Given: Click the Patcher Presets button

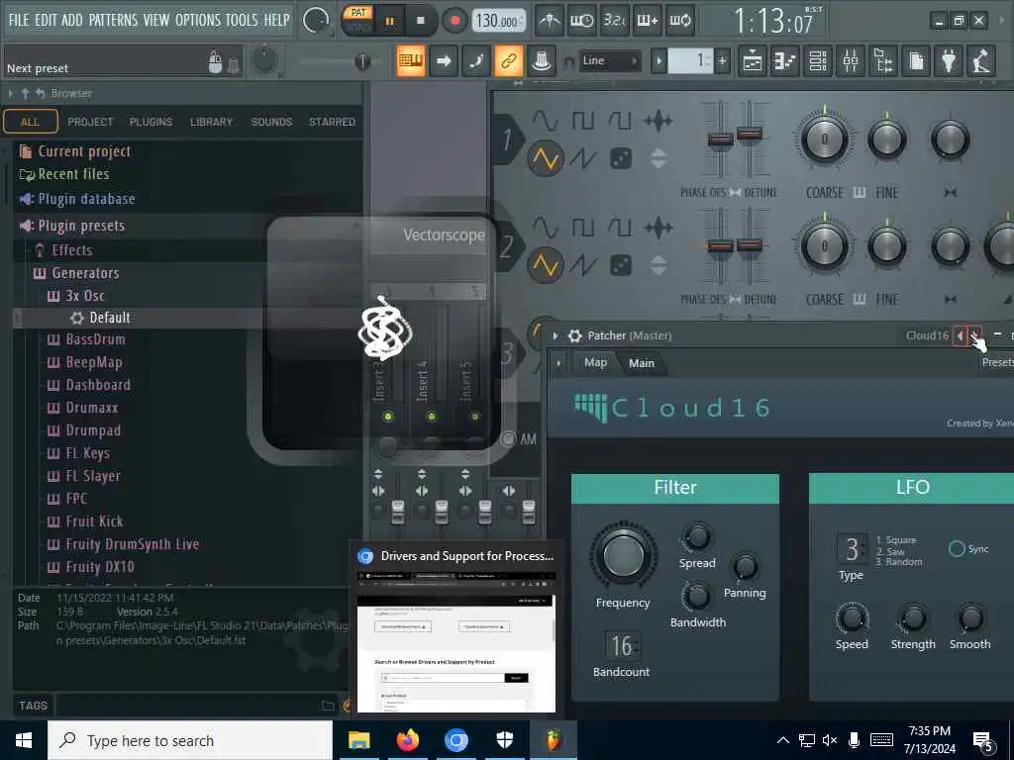Looking at the screenshot, I should point(997,362).
